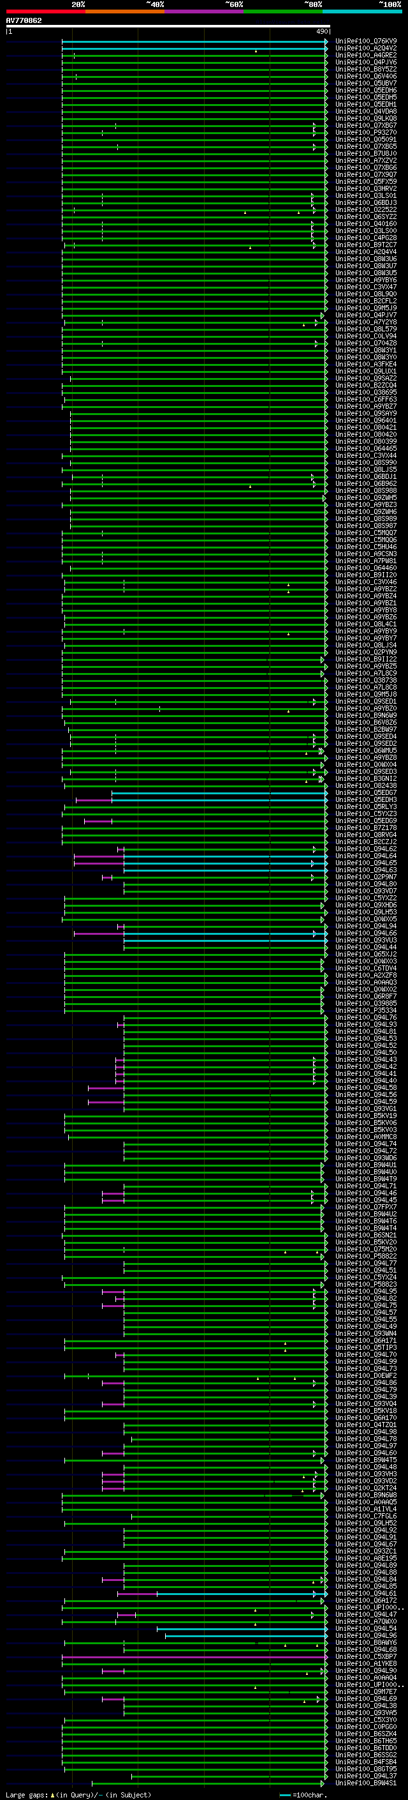The width and height of the screenshot is (408, 1800).
Task: Click hit label UniRef100_Q9XHD6
Action: 366,905
